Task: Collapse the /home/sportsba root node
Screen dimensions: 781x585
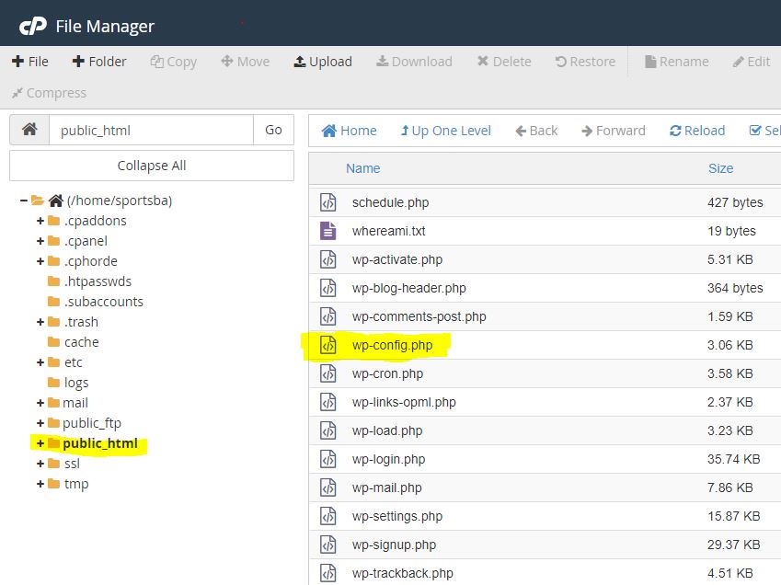Action: click(x=24, y=201)
